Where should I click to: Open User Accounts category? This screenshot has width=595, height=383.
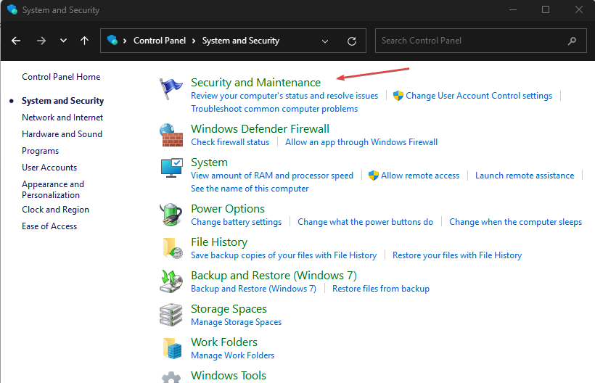(49, 168)
